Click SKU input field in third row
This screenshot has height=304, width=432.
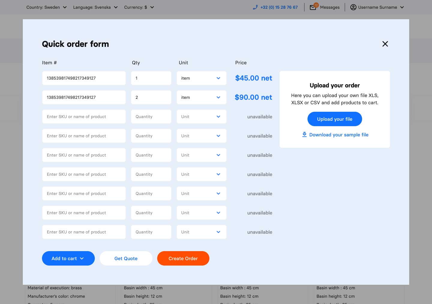point(84,117)
